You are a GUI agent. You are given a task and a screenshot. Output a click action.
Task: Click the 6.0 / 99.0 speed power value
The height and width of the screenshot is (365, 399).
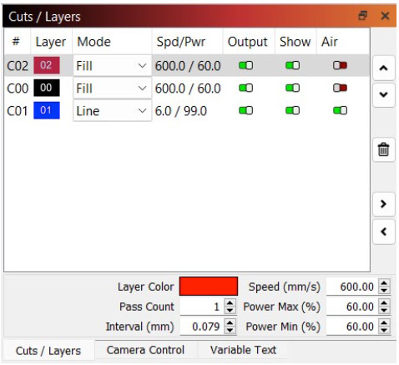(x=181, y=111)
